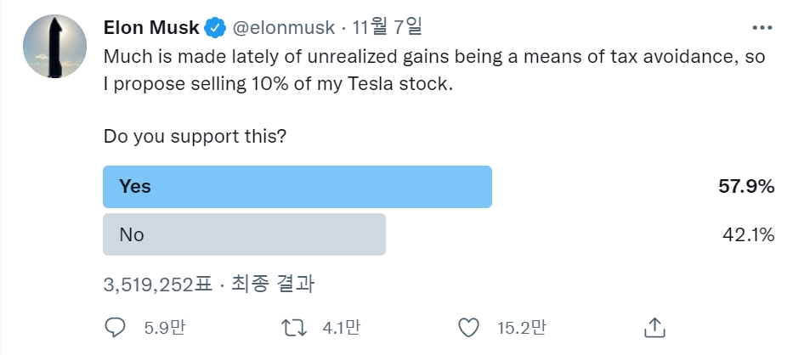The image size is (793, 355).
Task: Open Elon Musk's rocket profile picture
Action: [x=54, y=46]
